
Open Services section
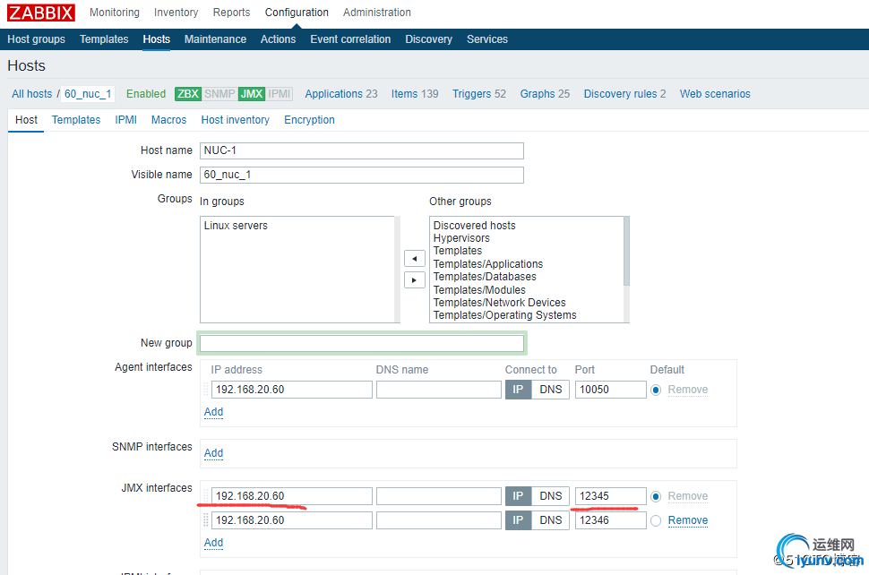(x=487, y=39)
